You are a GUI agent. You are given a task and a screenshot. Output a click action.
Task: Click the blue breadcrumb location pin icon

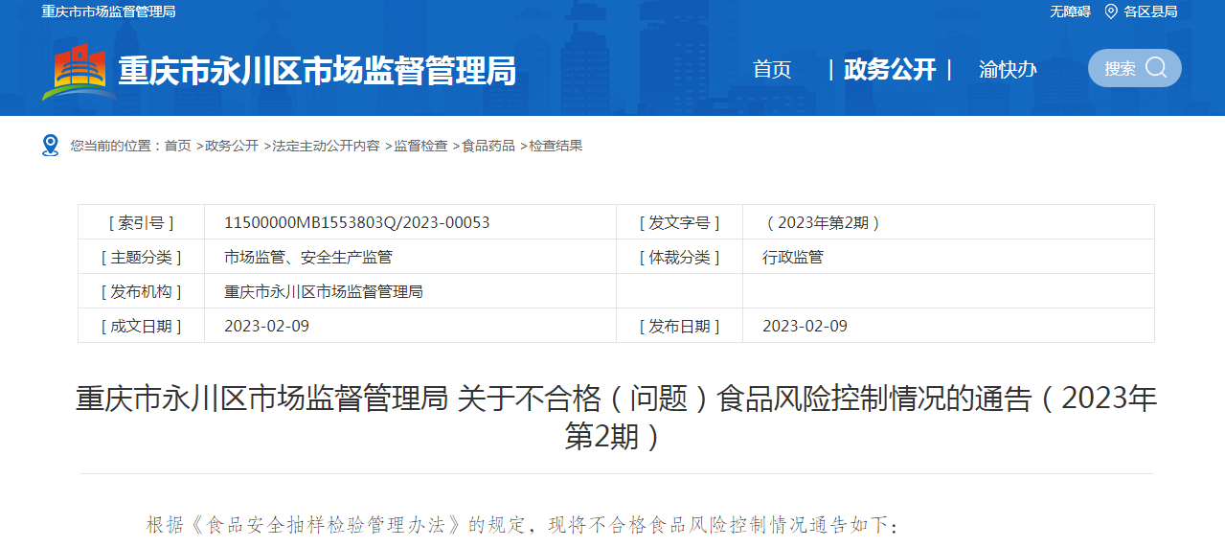pyautogui.click(x=51, y=146)
